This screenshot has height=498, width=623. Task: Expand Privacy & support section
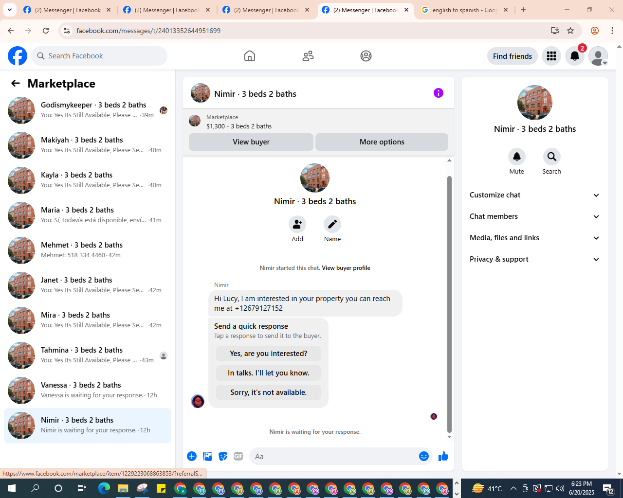(535, 259)
